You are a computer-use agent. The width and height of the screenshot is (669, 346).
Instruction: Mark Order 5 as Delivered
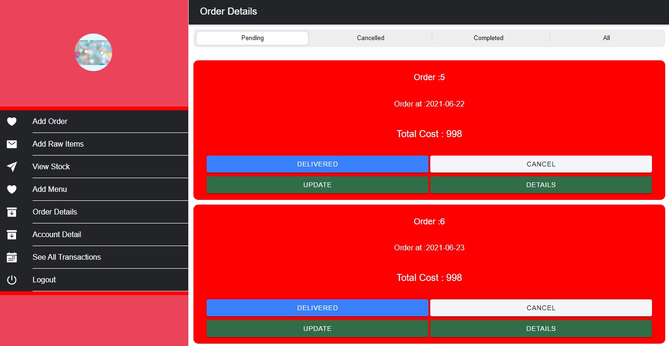tap(317, 164)
